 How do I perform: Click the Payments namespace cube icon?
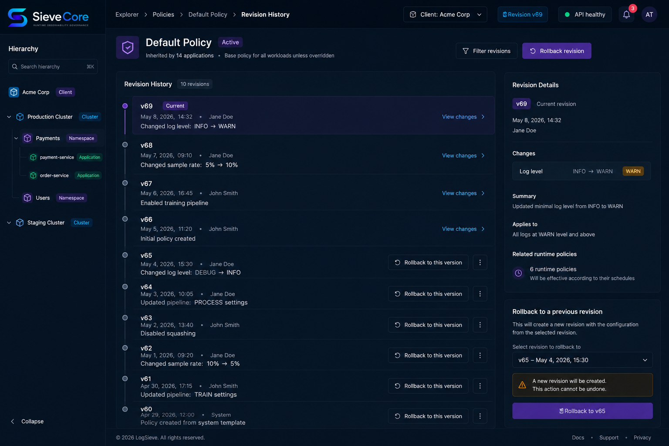[x=27, y=138]
